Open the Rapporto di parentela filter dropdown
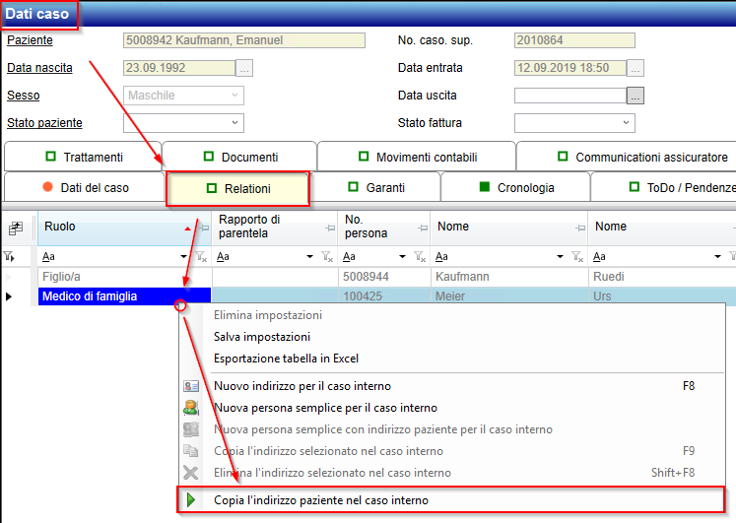Image resolution: width=736 pixels, height=523 pixels. [309, 256]
